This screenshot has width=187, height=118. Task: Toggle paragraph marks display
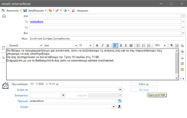point(171,45)
